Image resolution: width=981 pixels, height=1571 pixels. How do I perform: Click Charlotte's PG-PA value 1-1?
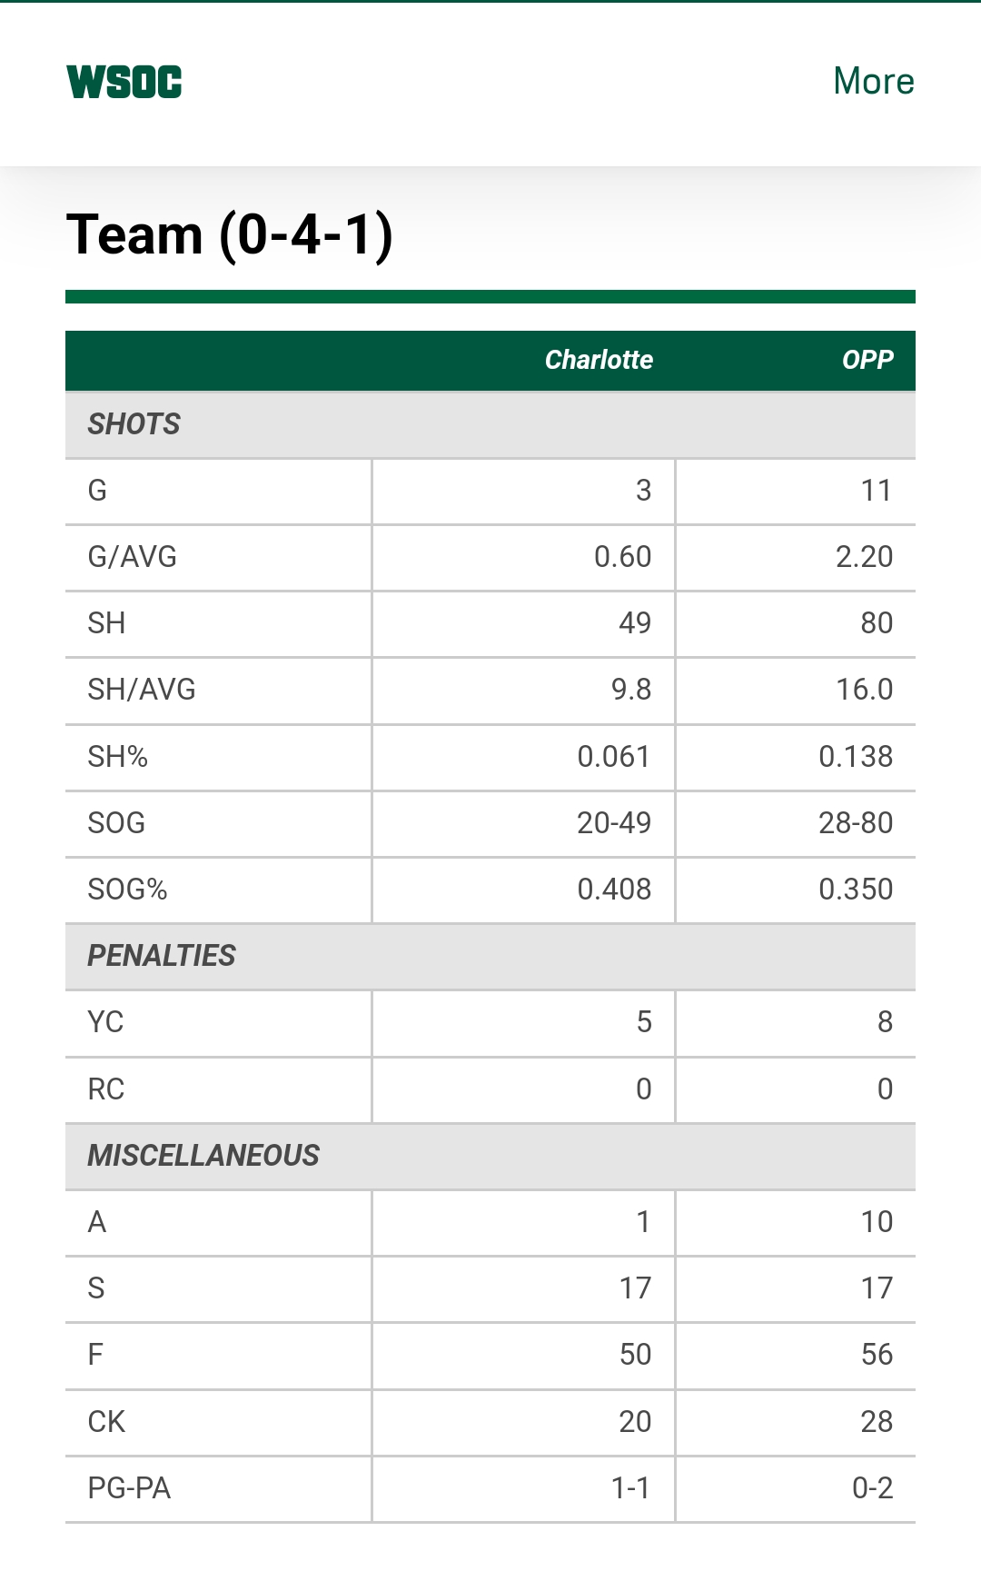[630, 1488]
